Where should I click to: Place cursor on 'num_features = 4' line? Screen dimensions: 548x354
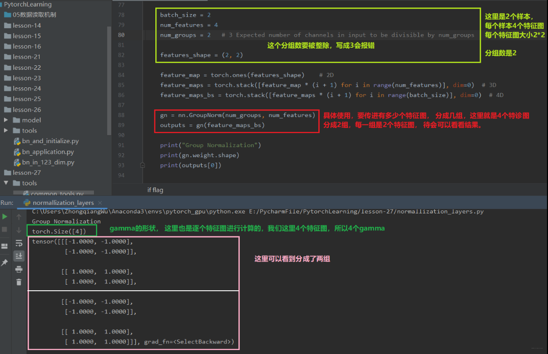point(189,25)
